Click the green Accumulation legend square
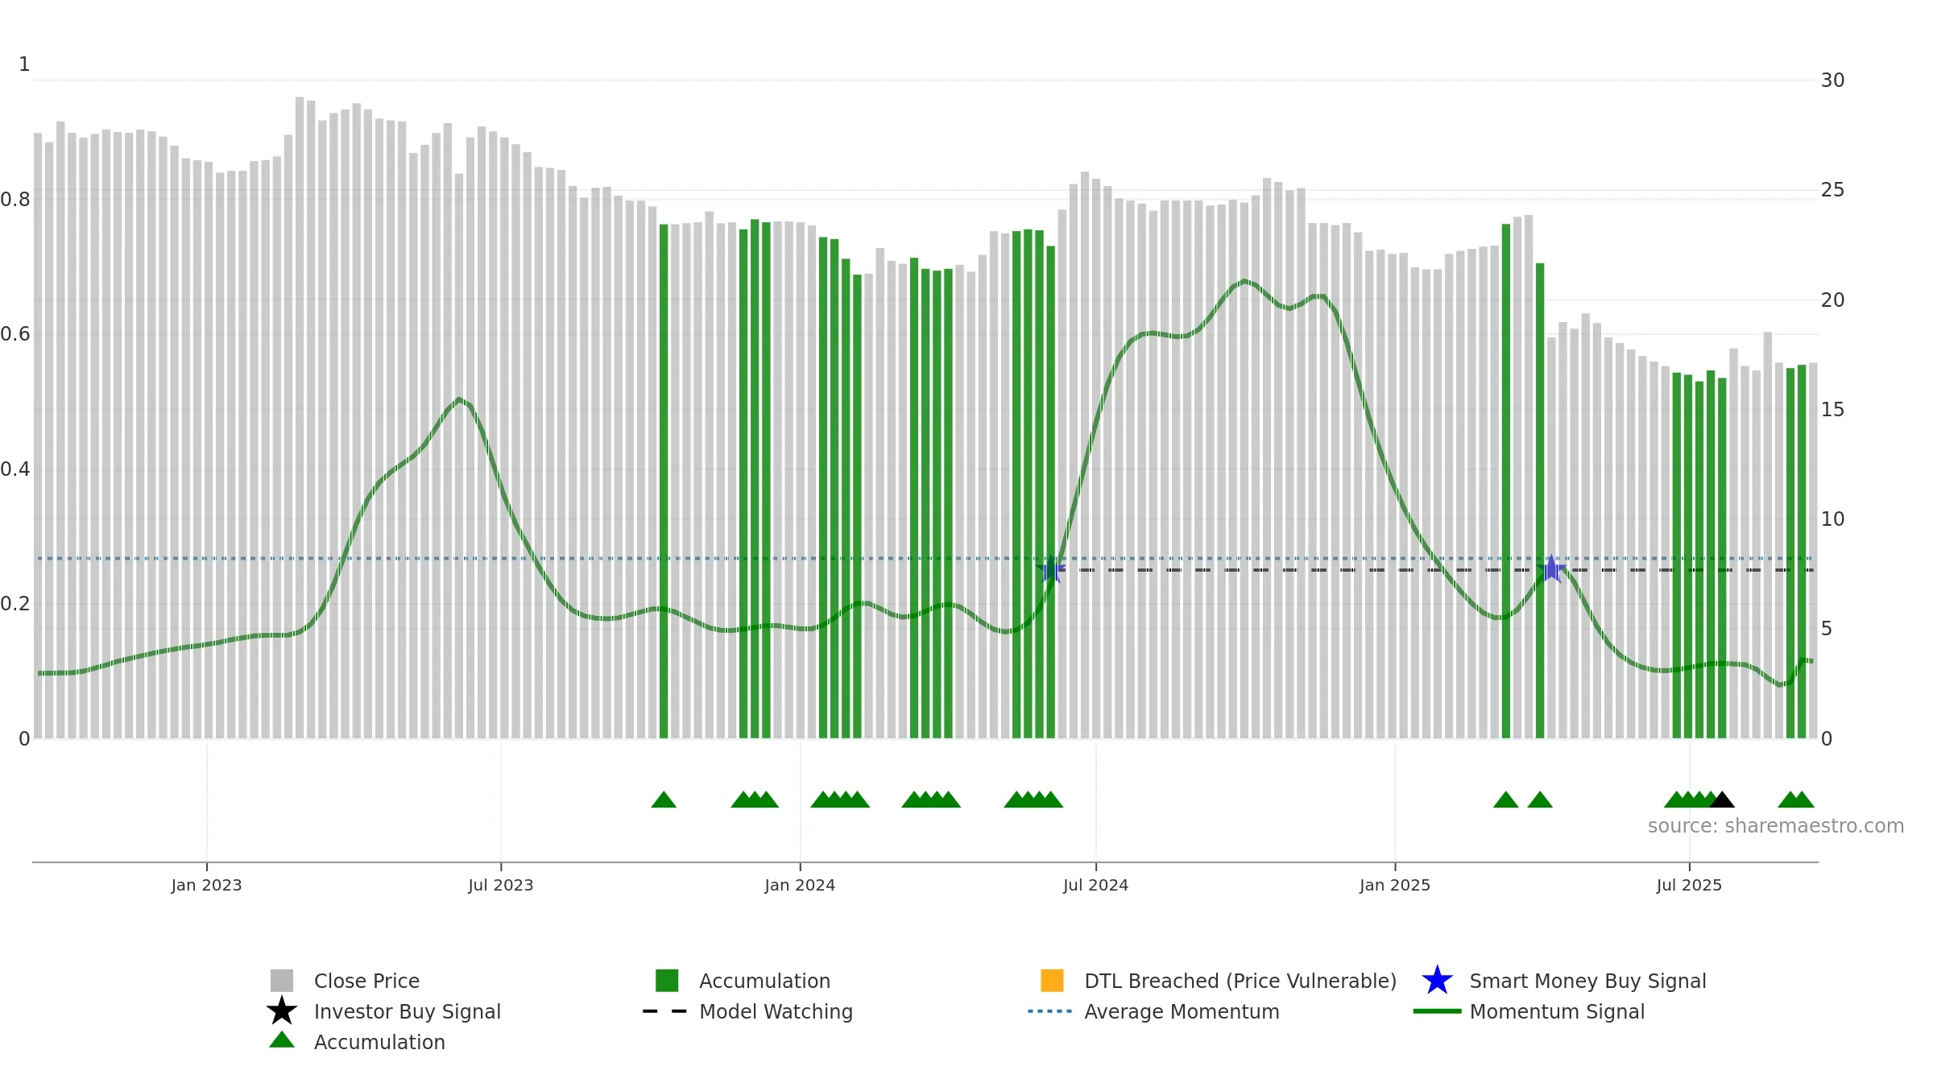Screen dimensions: 1933x1087 pyautogui.click(x=667, y=980)
